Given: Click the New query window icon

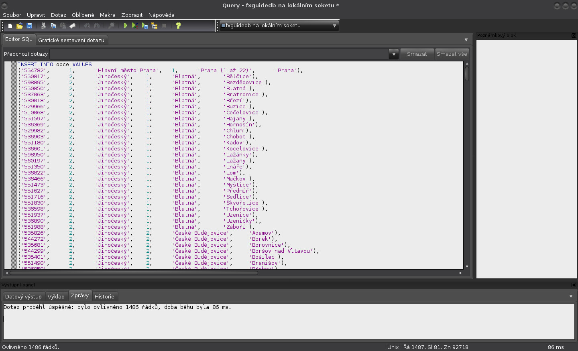Looking at the screenshot, I should (10, 26).
